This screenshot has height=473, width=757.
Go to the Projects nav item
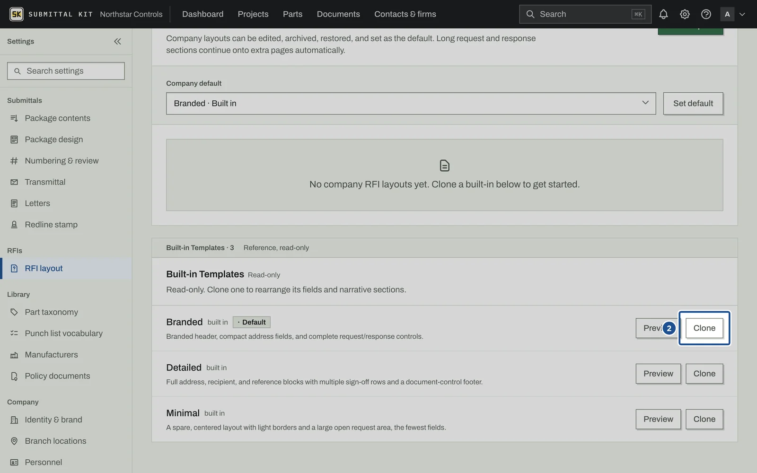253,14
